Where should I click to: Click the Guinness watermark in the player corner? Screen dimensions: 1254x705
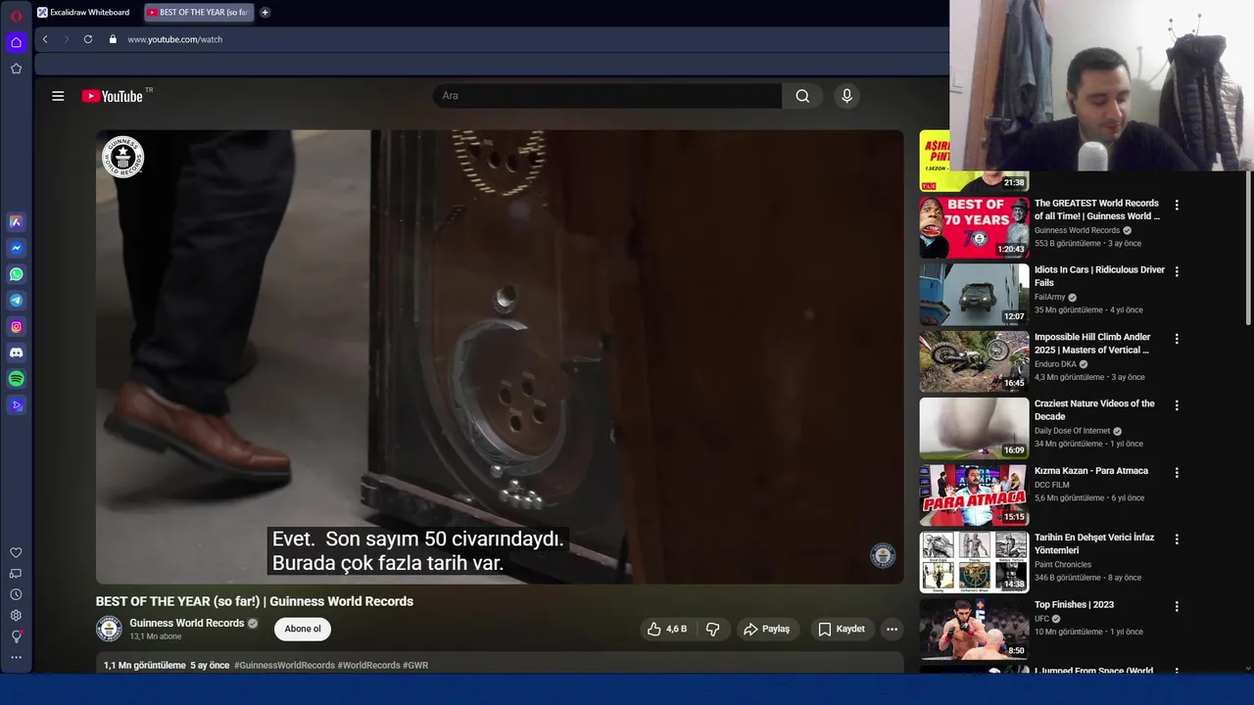click(883, 555)
